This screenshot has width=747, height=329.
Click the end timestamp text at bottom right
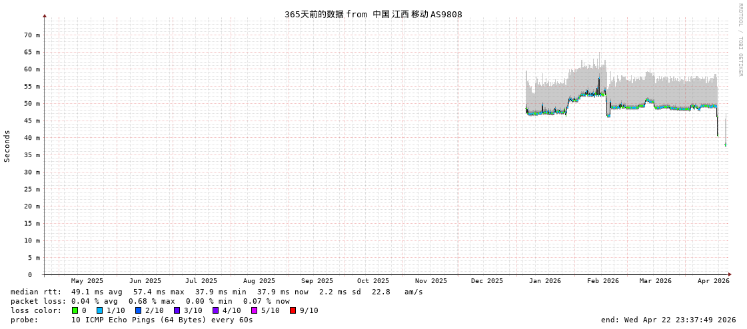668,320
